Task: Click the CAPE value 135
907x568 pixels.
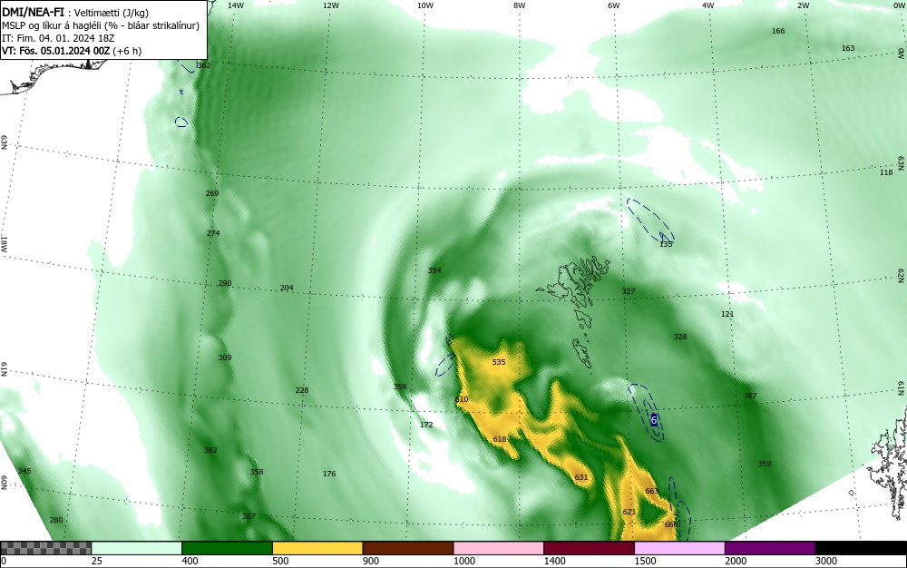Action: [x=666, y=244]
